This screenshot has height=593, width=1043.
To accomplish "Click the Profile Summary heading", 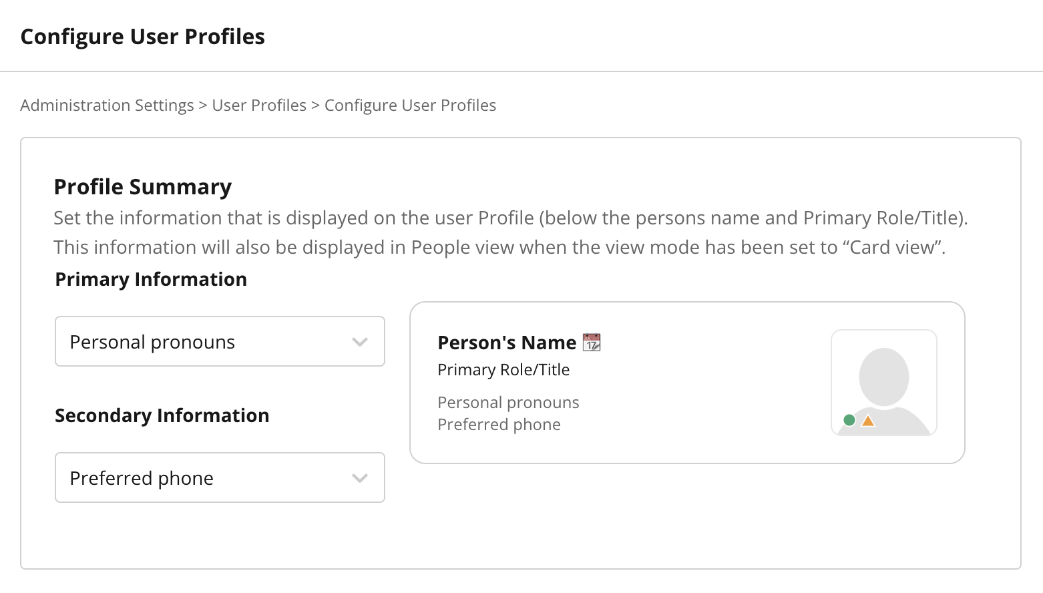I will click(x=143, y=187).
